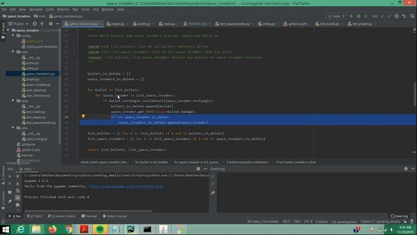Click the wrench icon in the Event Log
The image size is (417, 235).
[x=213, y=193]
